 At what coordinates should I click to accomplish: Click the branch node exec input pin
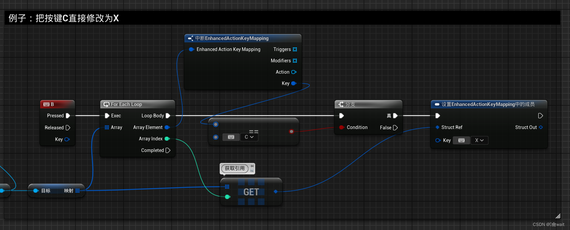pos(342,116)
